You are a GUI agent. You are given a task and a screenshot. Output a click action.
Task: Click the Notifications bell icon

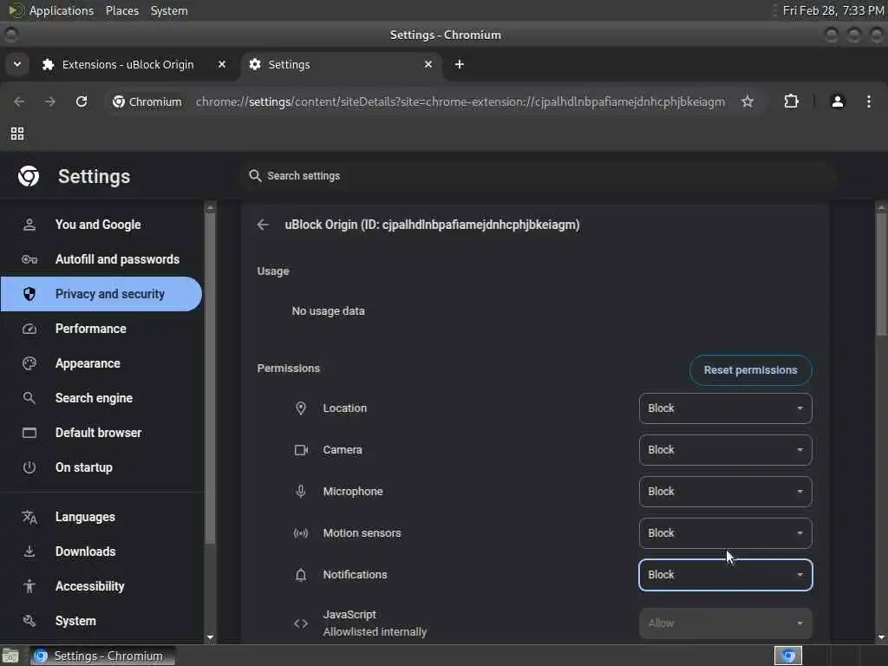coord(301,576)
